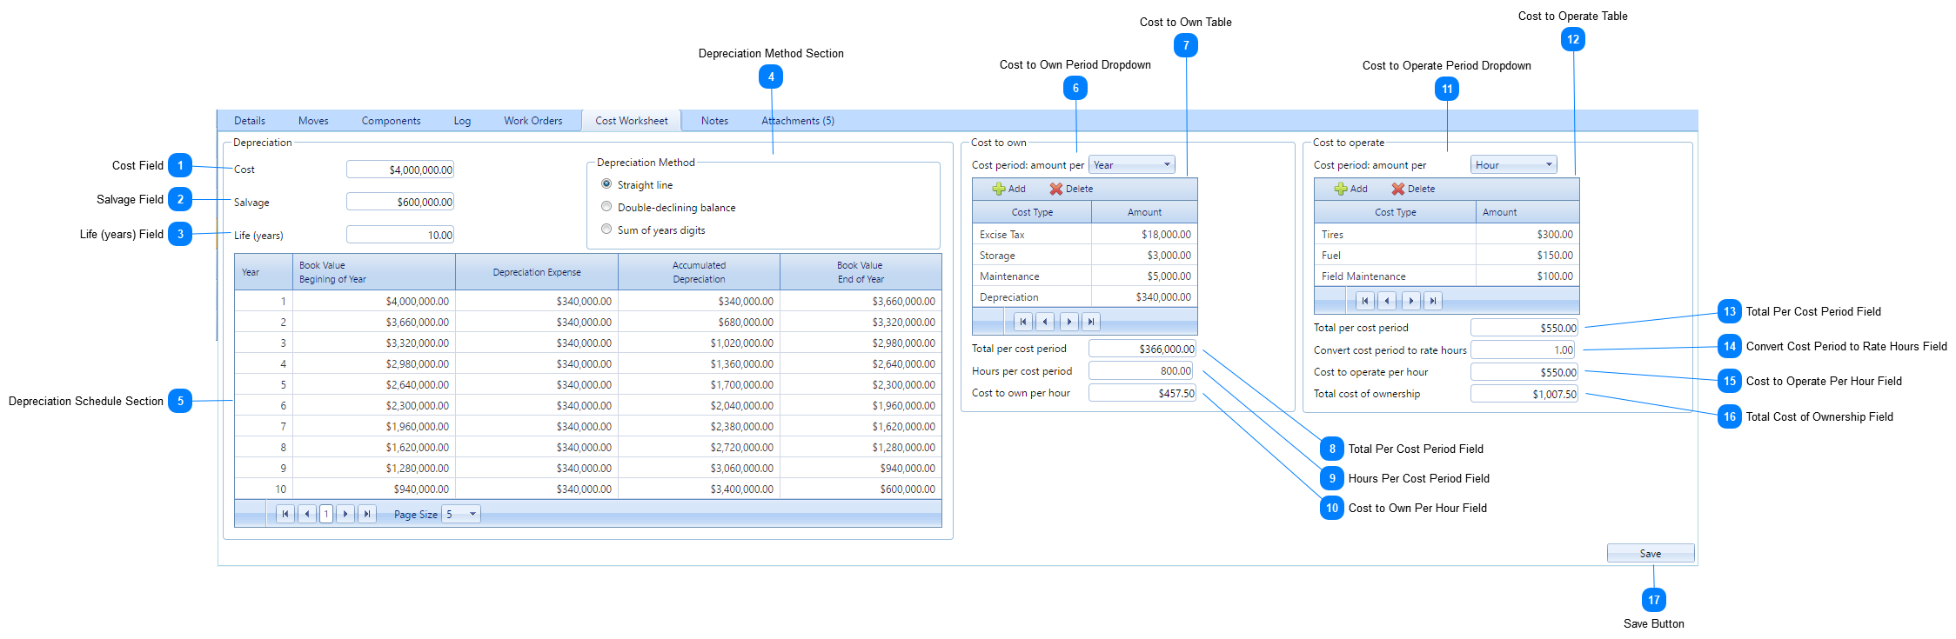The height and width of the screenshot is (639, 1956).
Task: Open the Work Orders tab
Action: [x=533, y=121]
